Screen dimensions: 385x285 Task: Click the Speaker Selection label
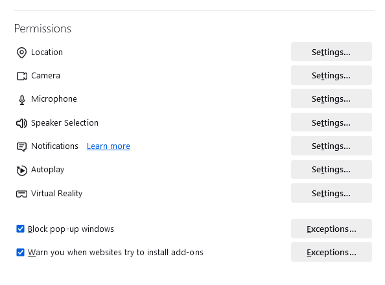(x=65, y=123)
